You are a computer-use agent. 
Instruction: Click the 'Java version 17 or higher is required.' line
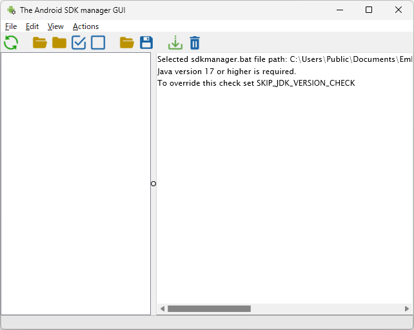coord(226,72)
